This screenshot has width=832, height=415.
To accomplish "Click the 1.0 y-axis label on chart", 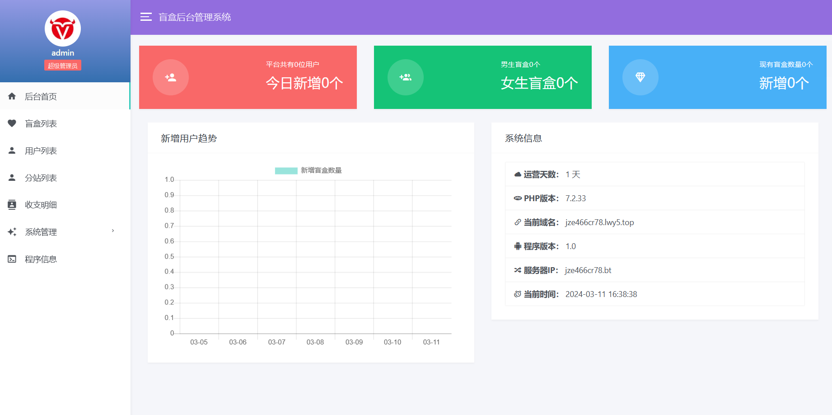I will (169, 179).
